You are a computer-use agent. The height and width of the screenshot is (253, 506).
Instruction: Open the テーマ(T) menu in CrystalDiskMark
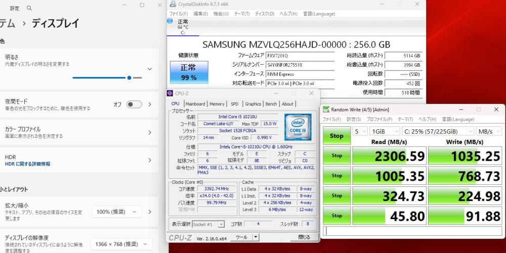(405, 119)
